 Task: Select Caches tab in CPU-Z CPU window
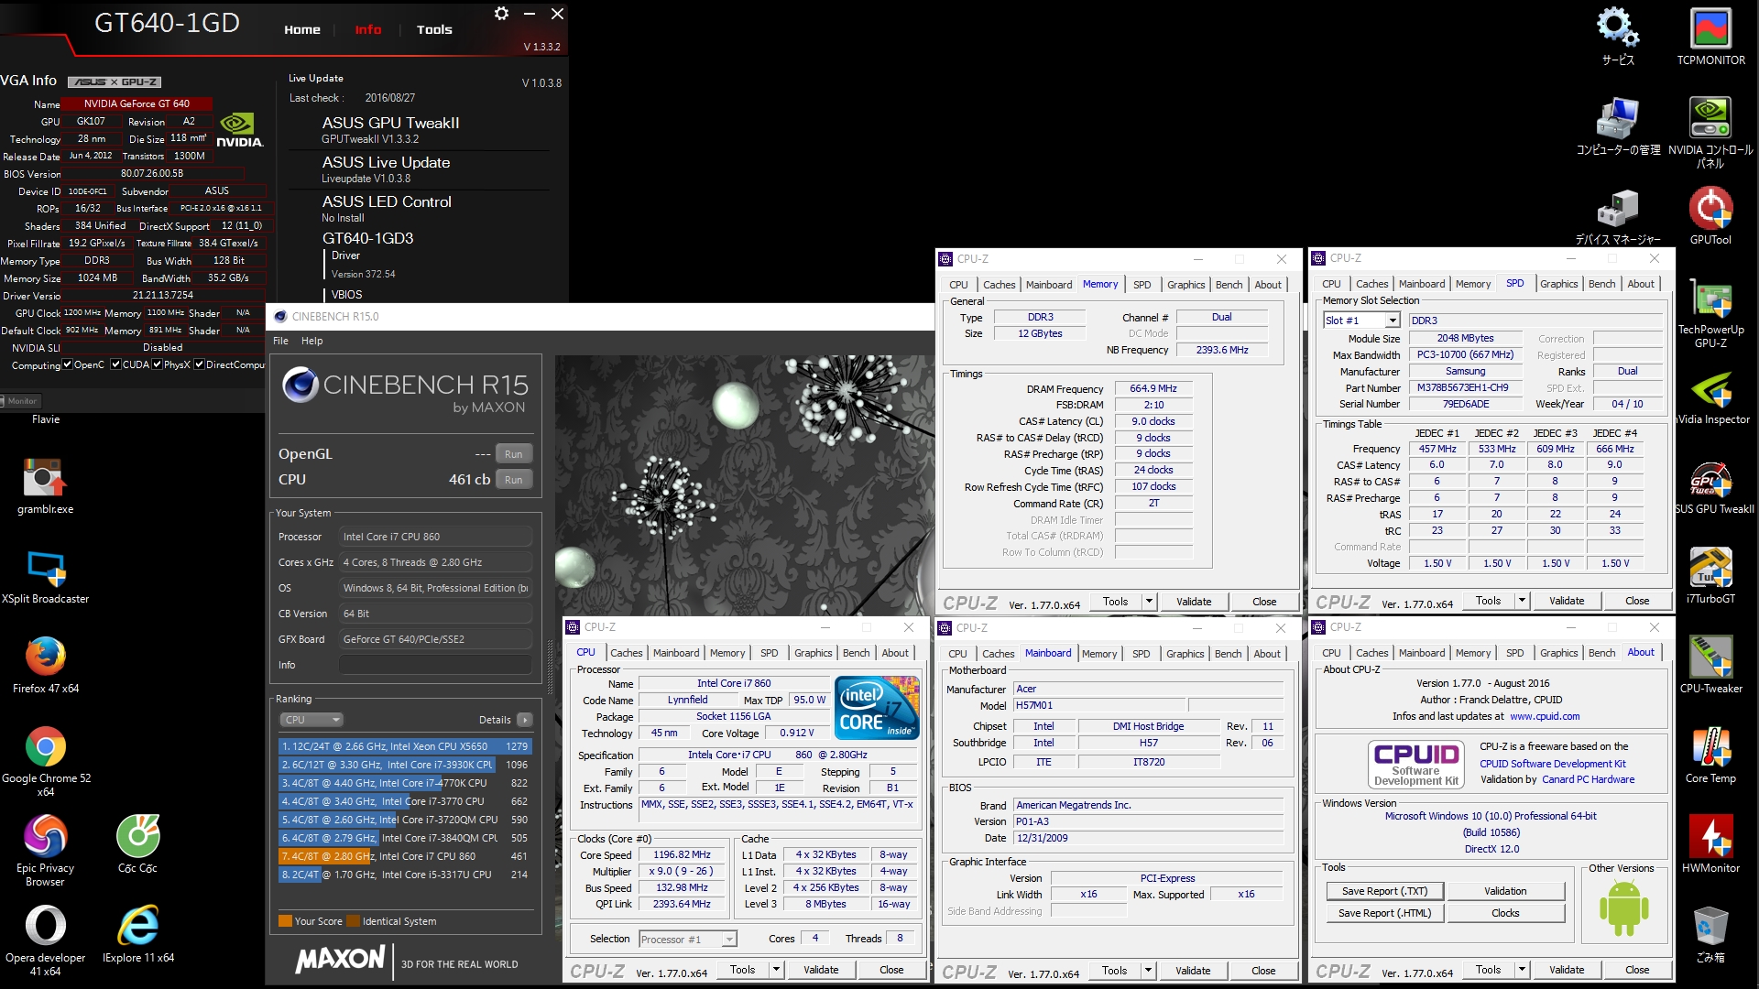[627, 653]
